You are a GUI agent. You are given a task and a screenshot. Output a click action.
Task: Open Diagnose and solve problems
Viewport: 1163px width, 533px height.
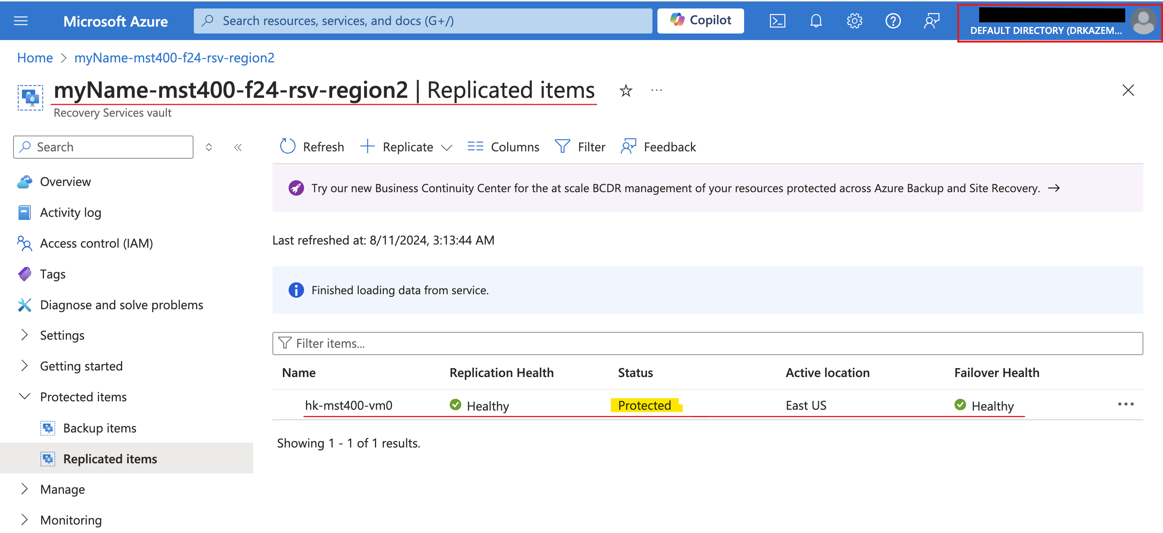(x=121, y=305)
